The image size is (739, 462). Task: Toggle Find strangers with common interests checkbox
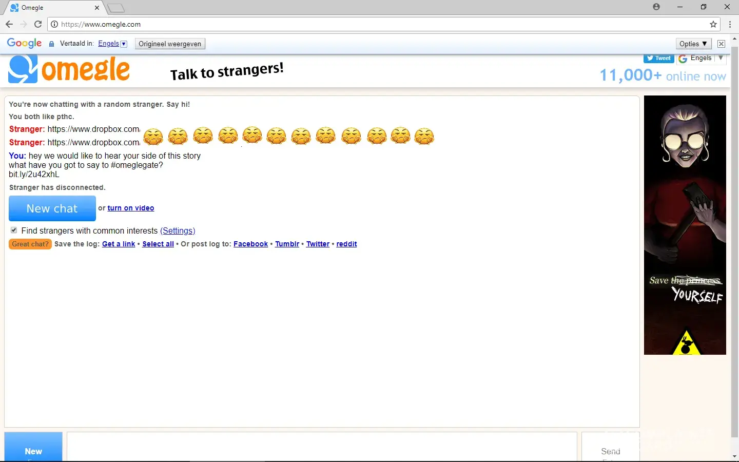[x=14, y=230]
